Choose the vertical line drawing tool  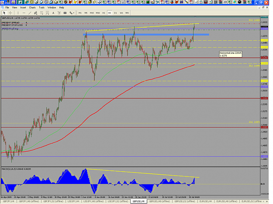click(18, 13)
